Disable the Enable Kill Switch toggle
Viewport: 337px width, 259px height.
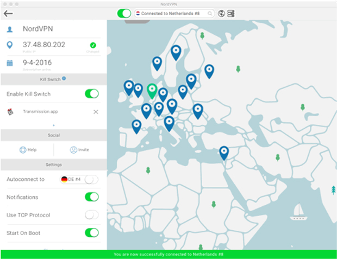click(x=92, y=94)
